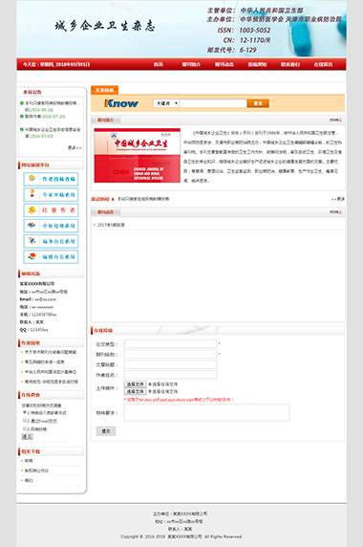Go to 首页 in red navigation bar
Image resolution: width=363 pixels, height=547 pixels.
159,64
